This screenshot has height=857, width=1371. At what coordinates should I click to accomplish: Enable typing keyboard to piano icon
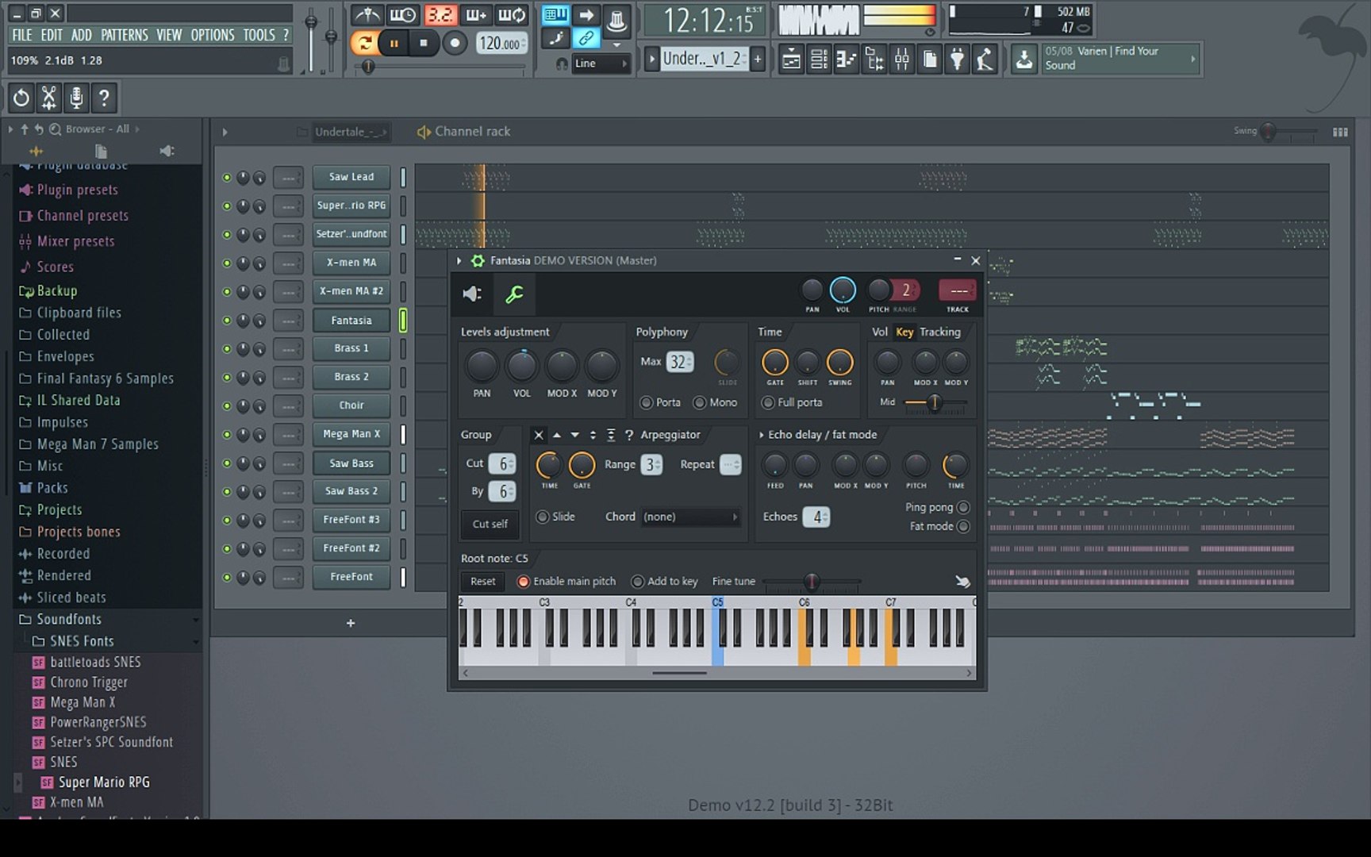click(x=555, y=15)
